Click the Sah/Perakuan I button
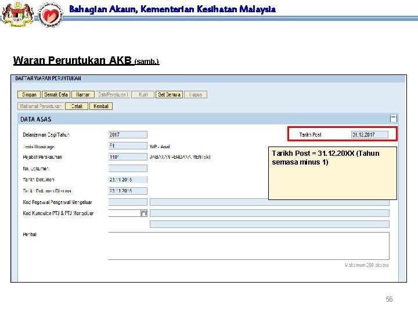Screen dimensions: 418x314 click(113, 95)
